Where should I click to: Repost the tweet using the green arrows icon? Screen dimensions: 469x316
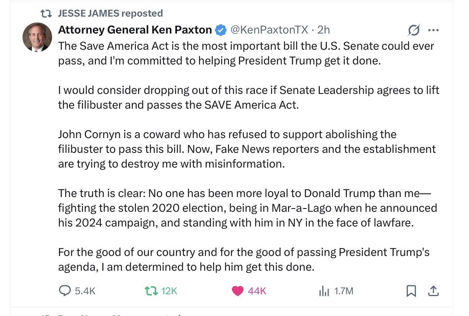pyautogui.click(x=151, y=291)
